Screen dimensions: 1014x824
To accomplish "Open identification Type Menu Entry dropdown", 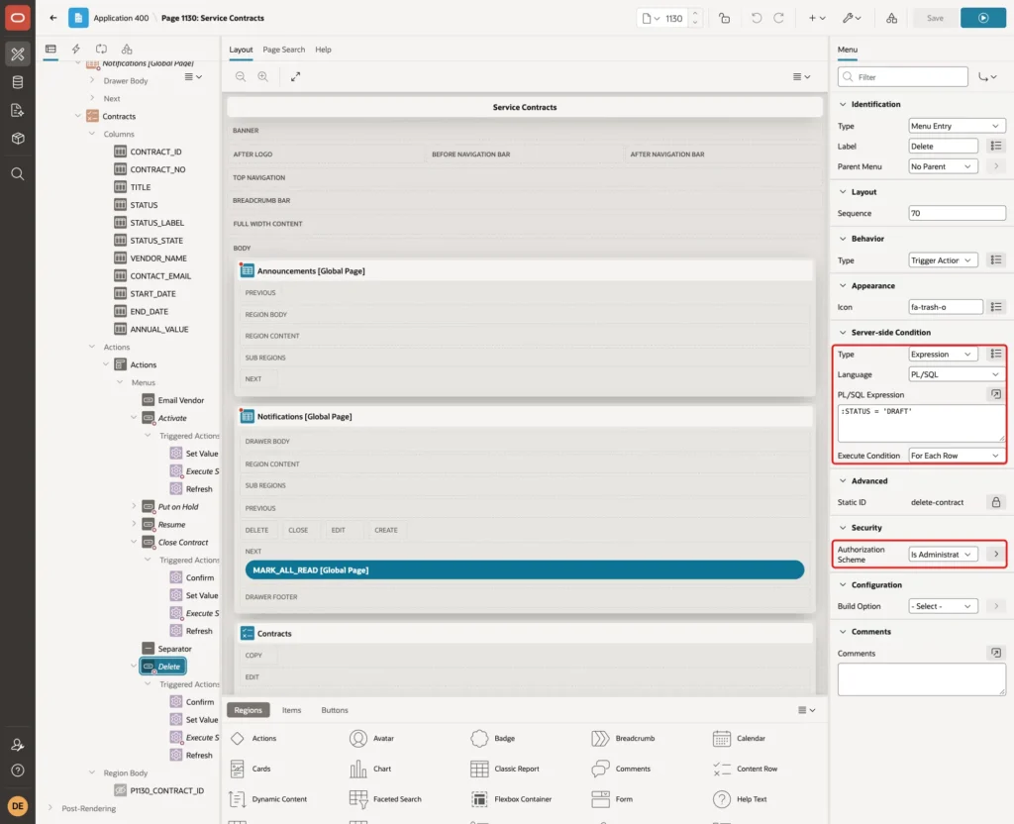I will pos(957,126).
